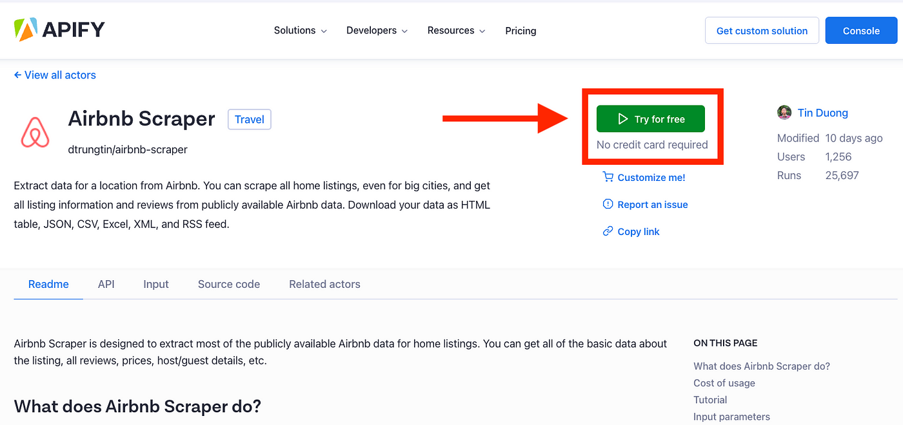Switch to the API tab

click(x=106, y=284)
